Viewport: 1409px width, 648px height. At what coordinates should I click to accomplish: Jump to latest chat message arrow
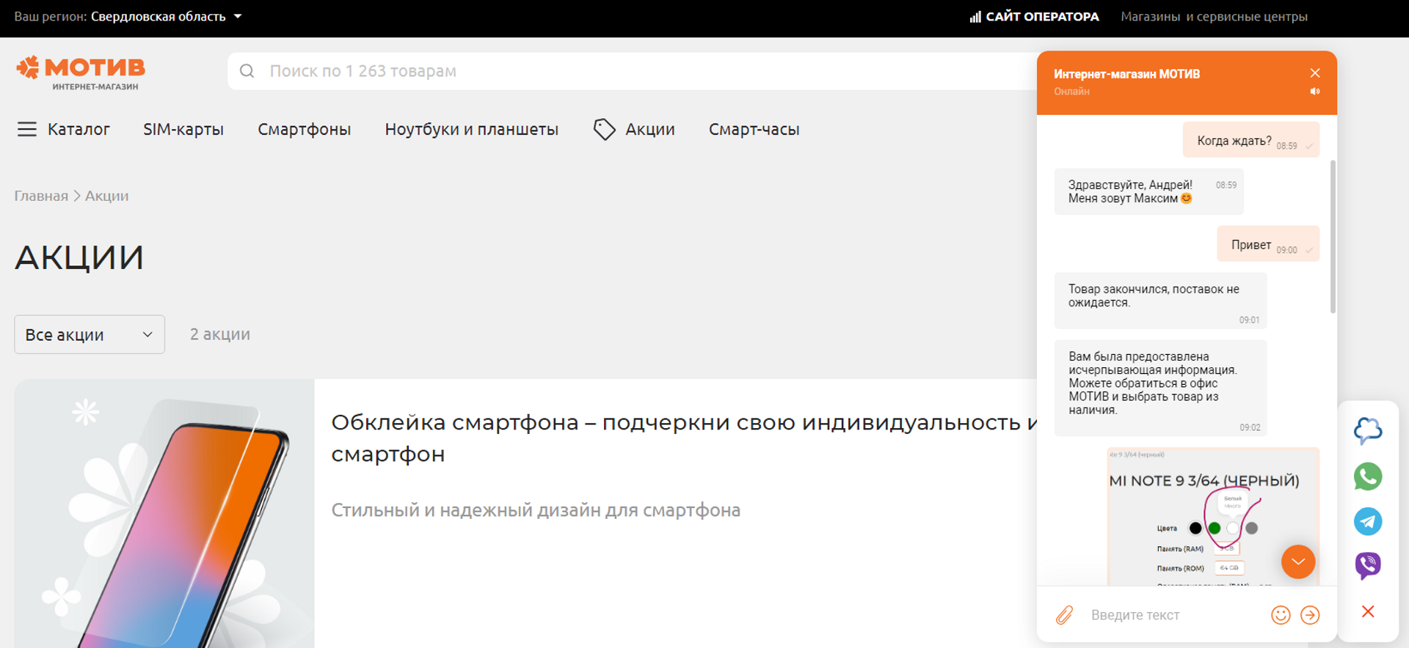(x=1298, y=562)
